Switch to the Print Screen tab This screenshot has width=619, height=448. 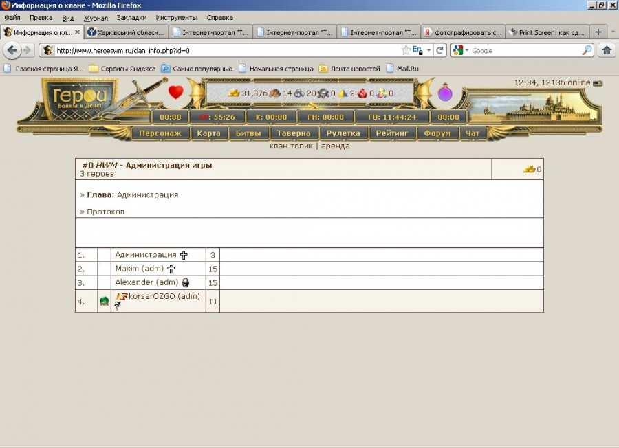pyautogui.click(x=547, y=32)
